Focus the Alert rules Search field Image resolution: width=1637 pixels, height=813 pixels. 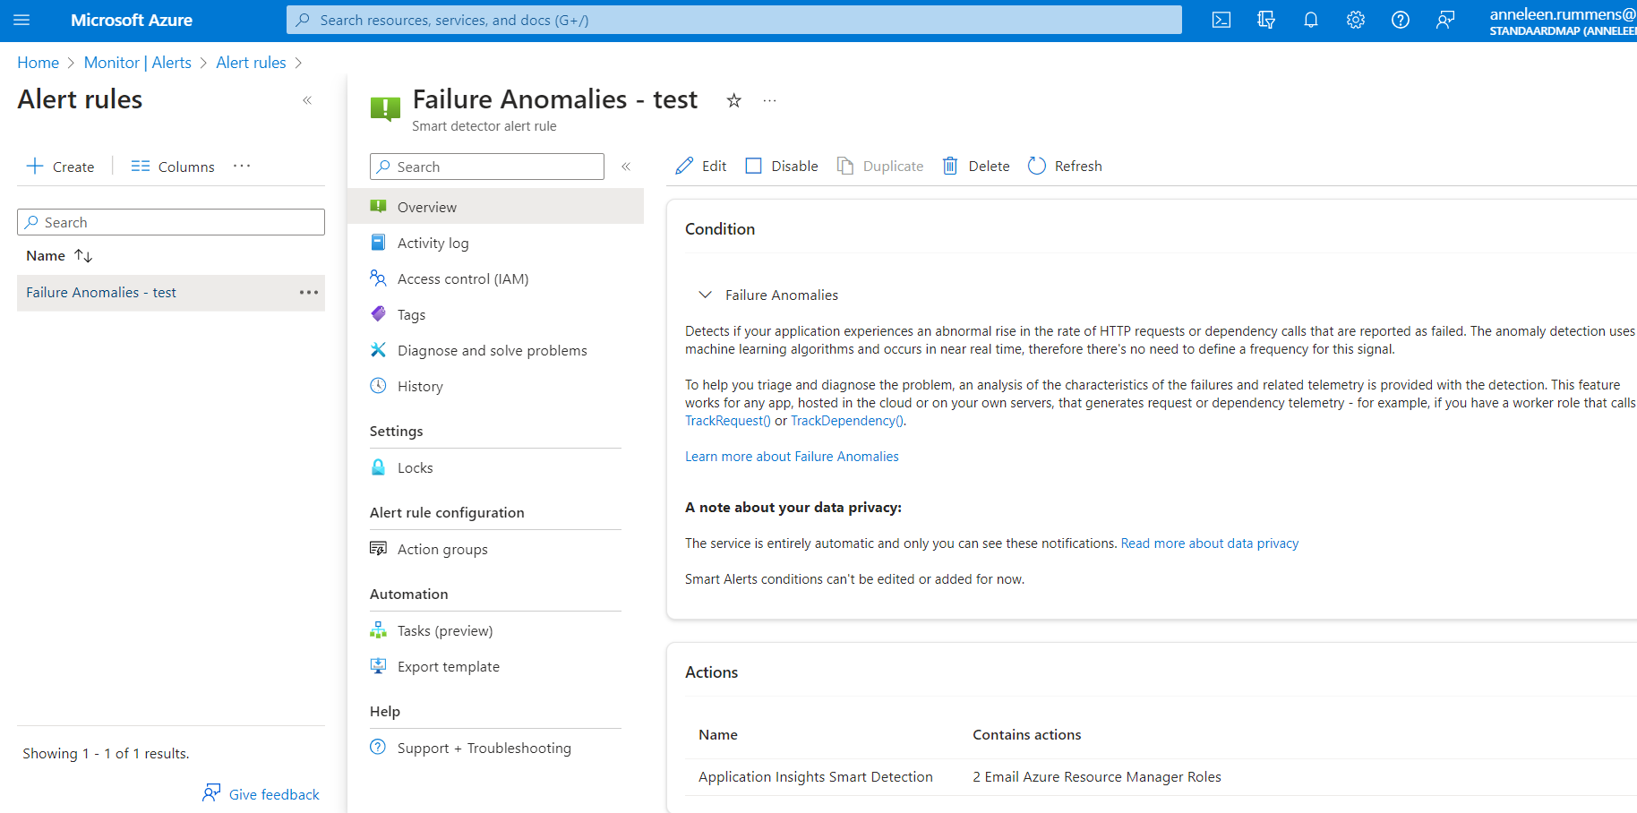[171, 222]
